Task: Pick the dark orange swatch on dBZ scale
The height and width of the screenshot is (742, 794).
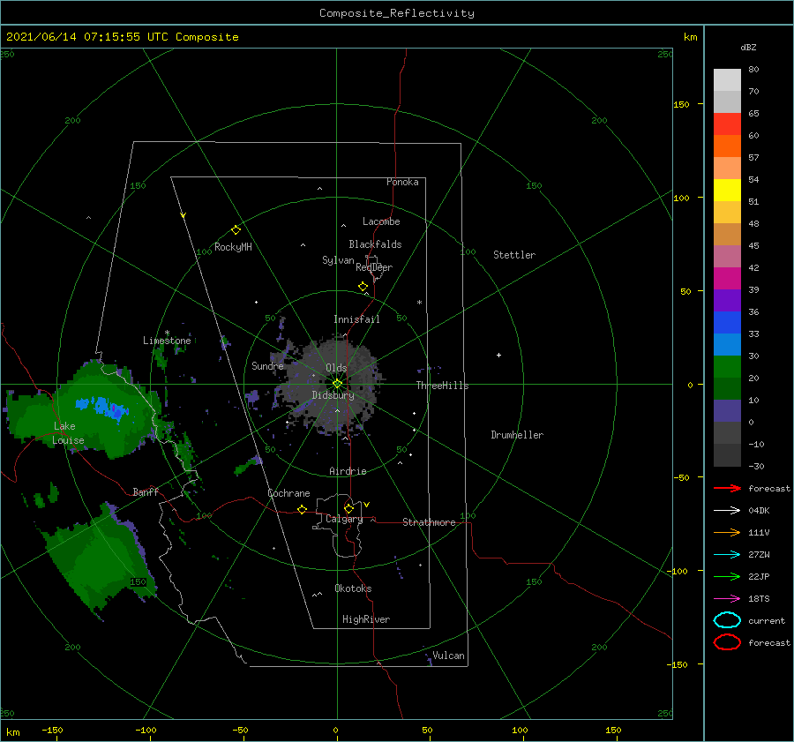Action: (x=727, y=146)
